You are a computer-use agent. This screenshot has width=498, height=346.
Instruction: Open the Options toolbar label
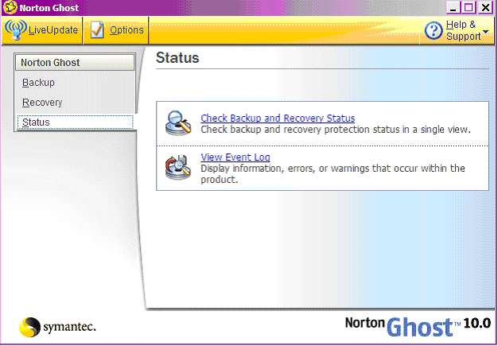[126, 30]
